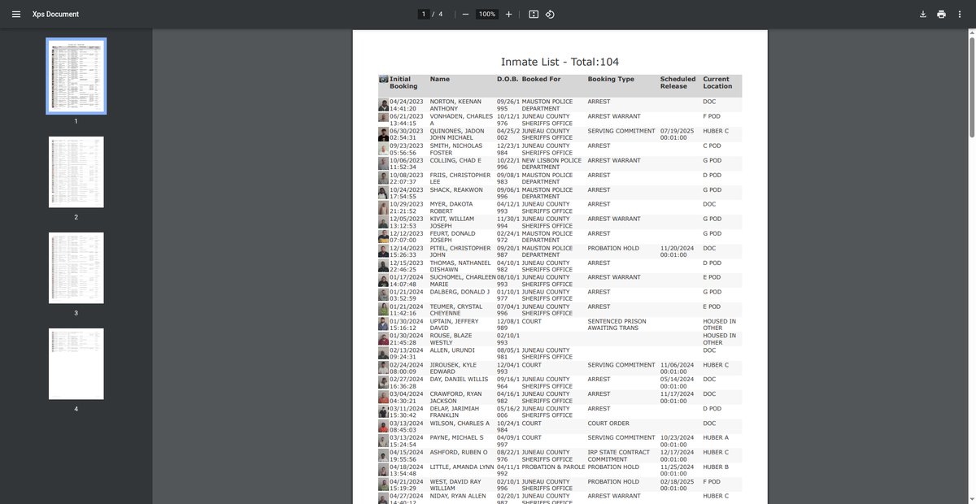
Task: Click mugshot photo for QUINONES, JADON
Action: point(383,134)
